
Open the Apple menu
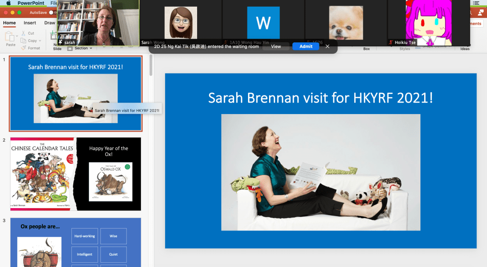pos(9,3)
